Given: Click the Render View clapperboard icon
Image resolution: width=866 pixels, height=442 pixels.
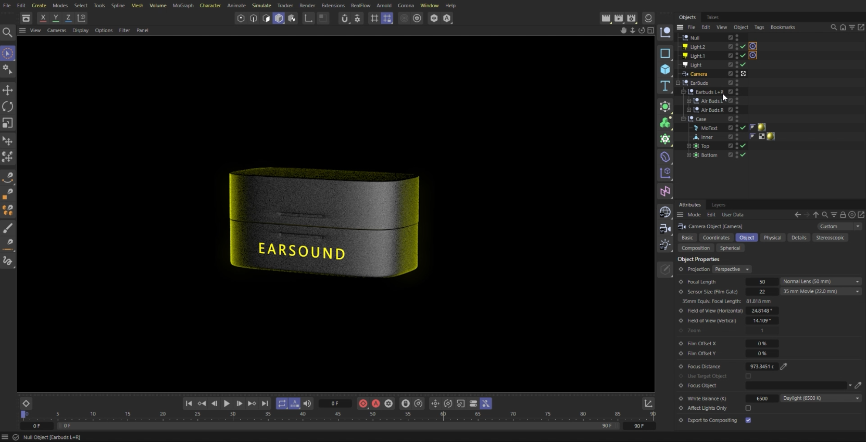Looking at the screenshot, I should pos(606,18).
